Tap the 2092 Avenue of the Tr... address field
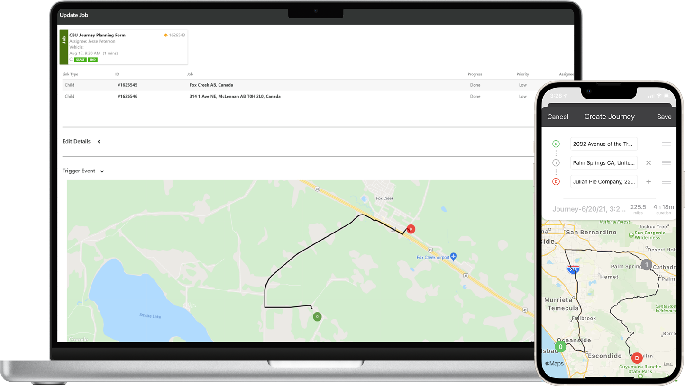Screen dimensions: 685x386 tap(604, 144)
